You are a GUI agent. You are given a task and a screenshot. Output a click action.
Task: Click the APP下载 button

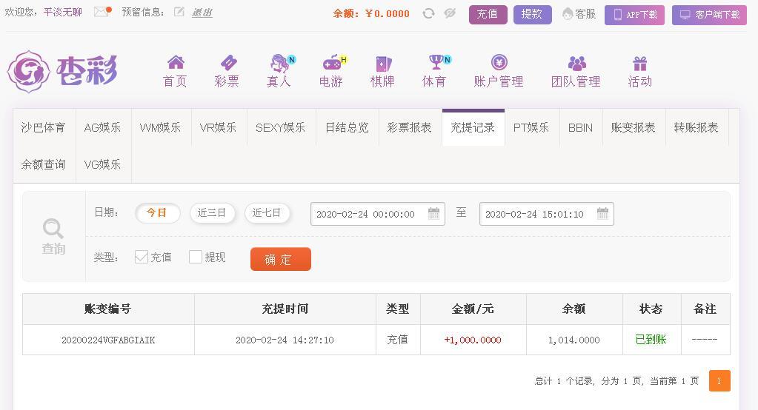[x=634, y=15]
